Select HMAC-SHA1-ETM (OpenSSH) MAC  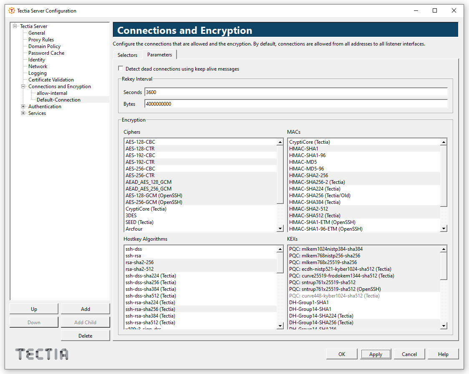click(x=364, y=222)
